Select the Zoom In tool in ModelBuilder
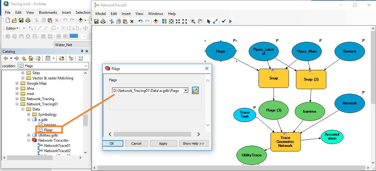 coord(193,21)
